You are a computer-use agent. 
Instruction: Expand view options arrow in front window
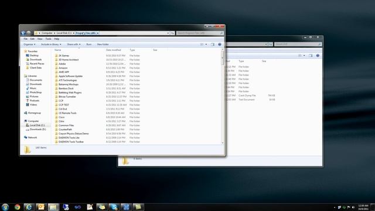click(206, 45)
